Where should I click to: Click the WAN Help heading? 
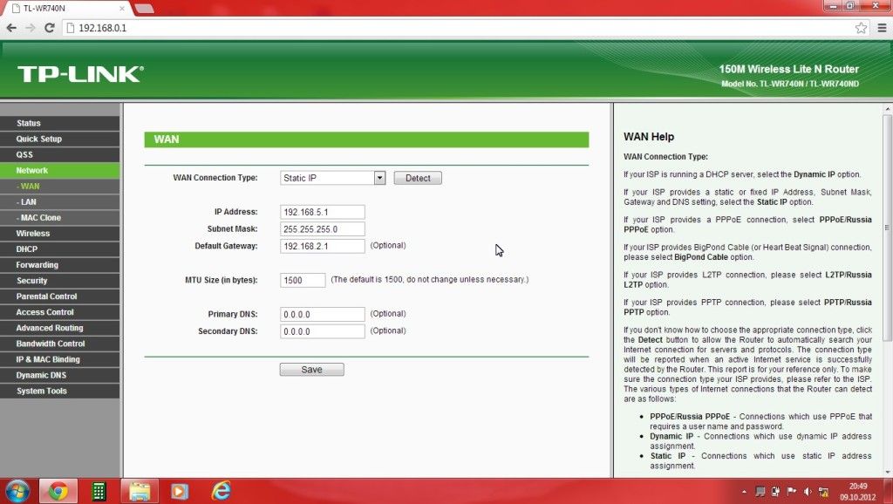coord(649,137)
